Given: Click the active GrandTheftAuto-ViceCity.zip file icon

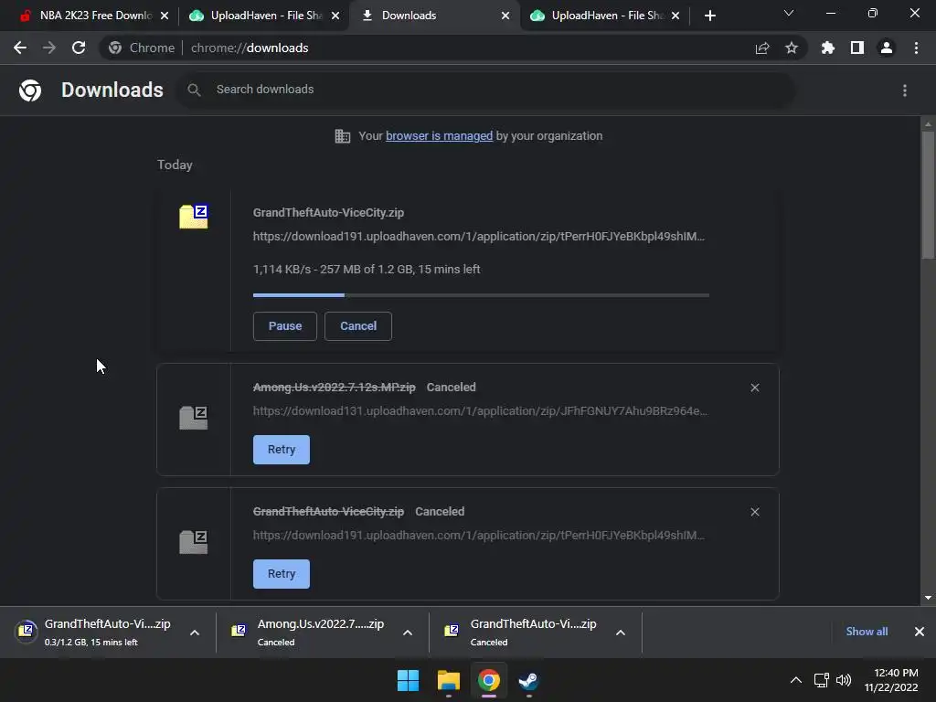Looking at the screenshot, I should point(194,216).
